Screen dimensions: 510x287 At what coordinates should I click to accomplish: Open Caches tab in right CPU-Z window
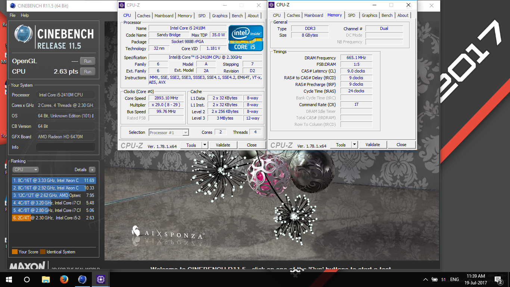293,15
